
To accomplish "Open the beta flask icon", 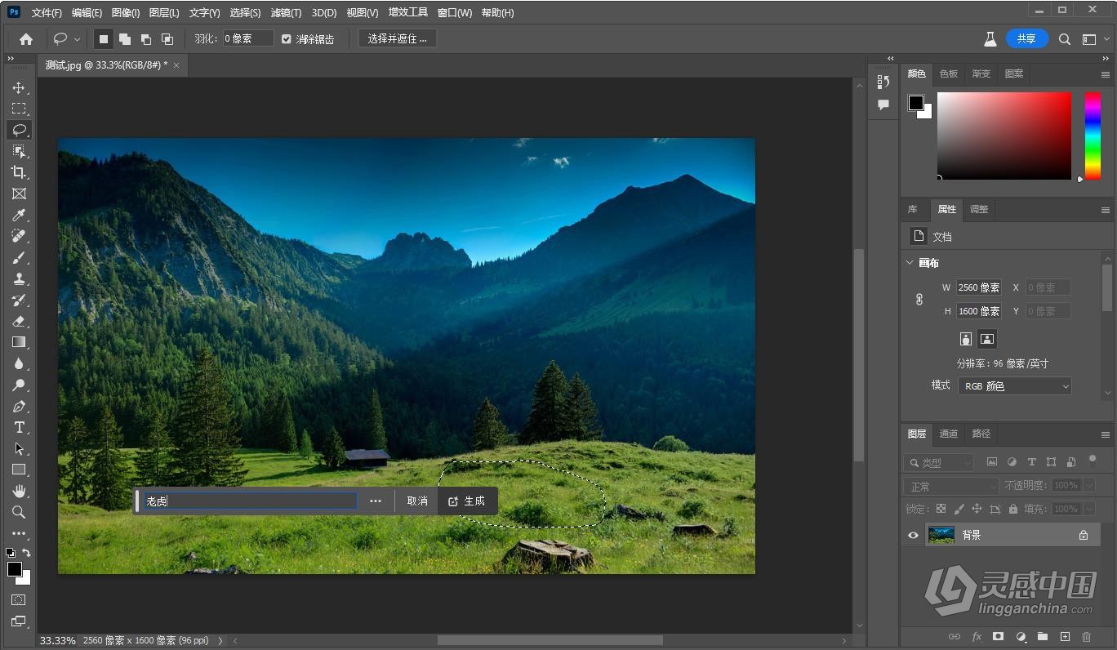I will [x=990, y=38].
